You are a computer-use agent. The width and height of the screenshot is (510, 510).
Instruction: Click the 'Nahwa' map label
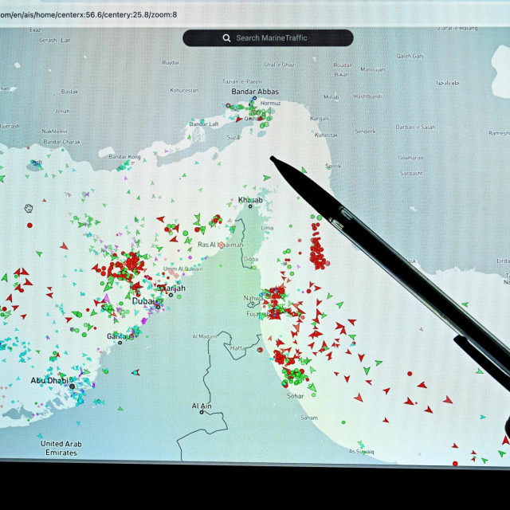[253, 298]
